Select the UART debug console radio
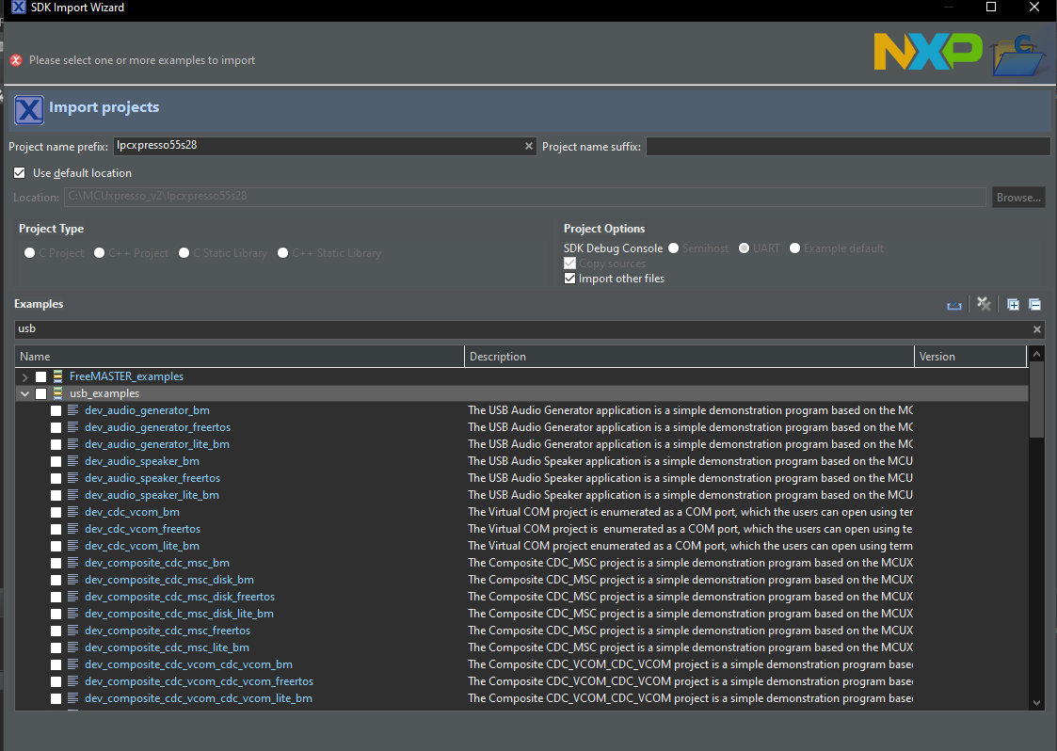Screen dimensions: 1057x751 pyautogui.click(x=745, y=248)
